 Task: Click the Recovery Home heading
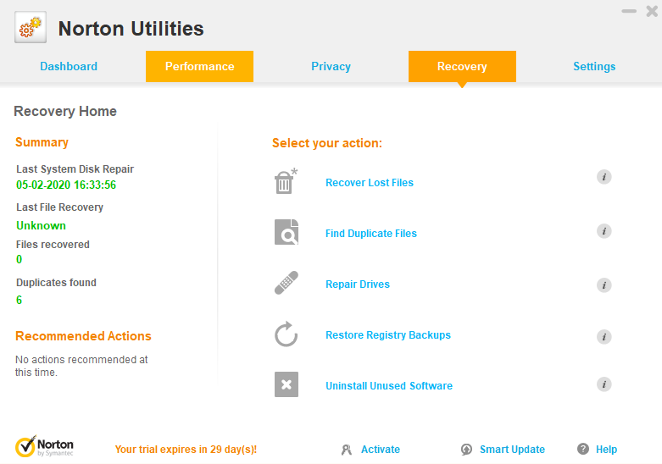(x=65, y=112)
